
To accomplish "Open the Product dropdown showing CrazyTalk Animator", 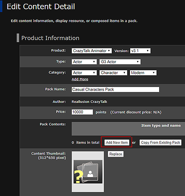I will (x=91, y=51).
